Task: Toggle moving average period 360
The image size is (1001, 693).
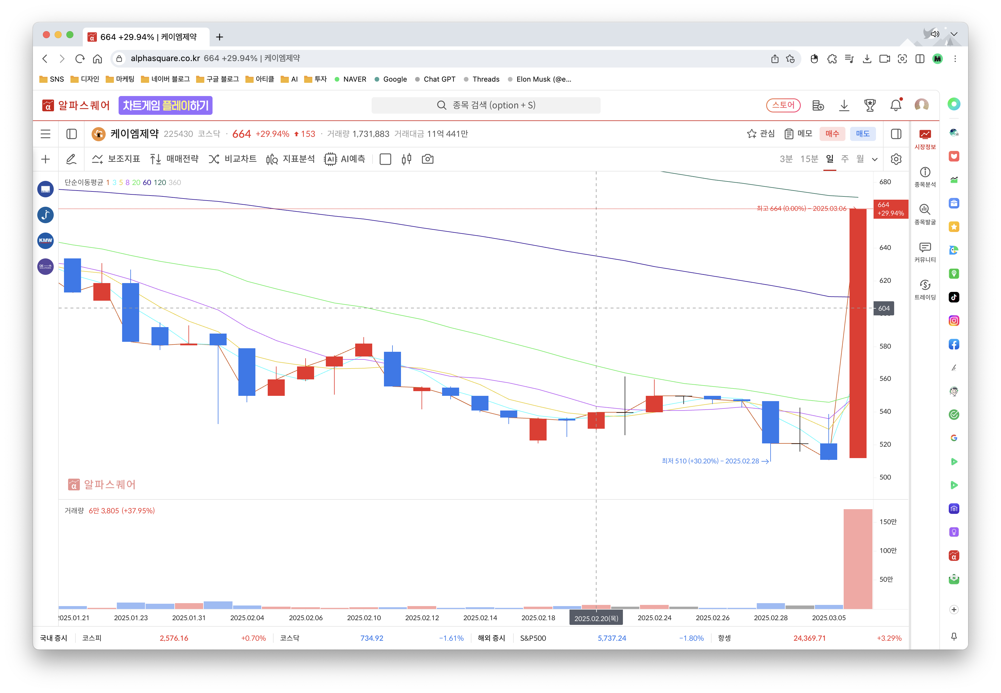Action: coord(175,183)
